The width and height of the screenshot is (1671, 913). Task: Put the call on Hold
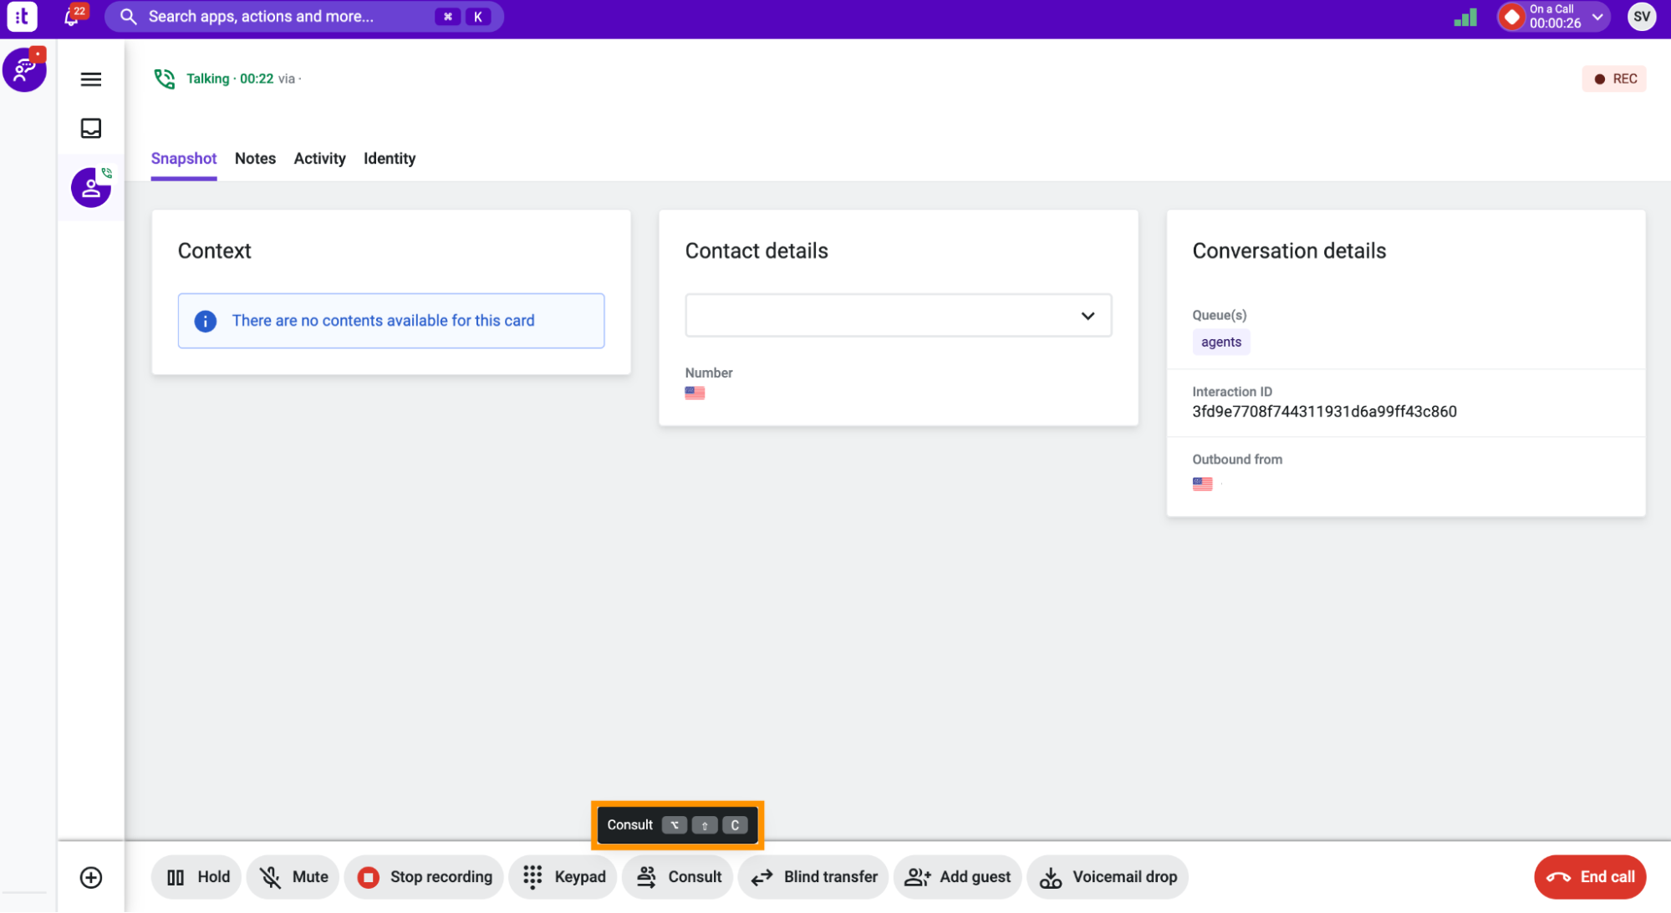click(x=197, y=877)
